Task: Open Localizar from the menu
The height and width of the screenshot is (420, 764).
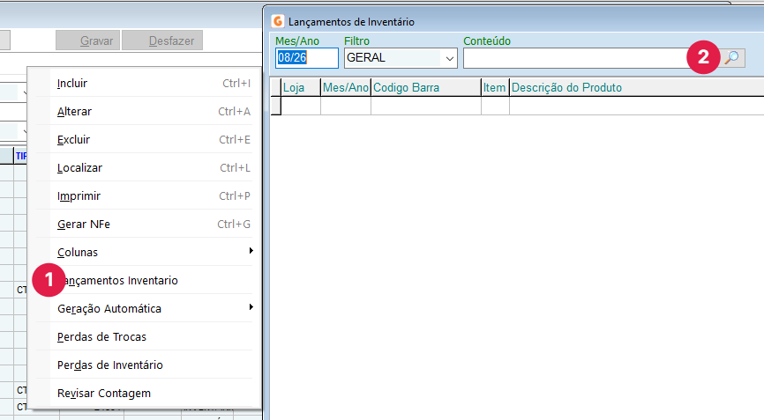Action: click(x=146, y=167)
